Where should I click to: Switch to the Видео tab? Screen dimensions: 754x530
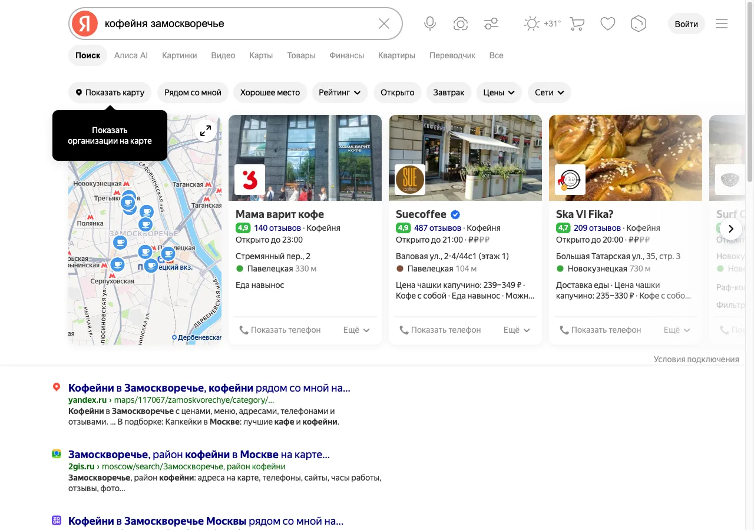pos(223,55)
